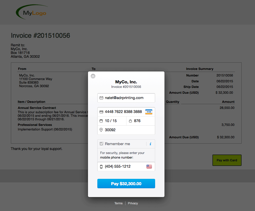Click the card number input field
This screenshot has height=211, width=255.
coord(123,112)
